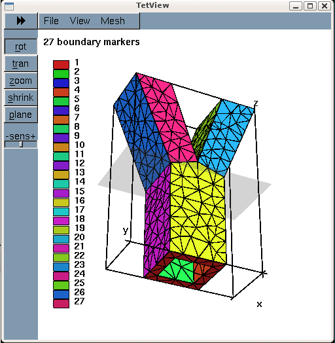
Task: Click the violet swatch for marker 12
Action: click(62, 166)
